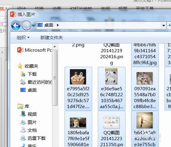Click the file name e36e9ae5 6c748f122
The height and width of the screenshot is (147, 171).
pyautogui.click(x=112, y=98)
